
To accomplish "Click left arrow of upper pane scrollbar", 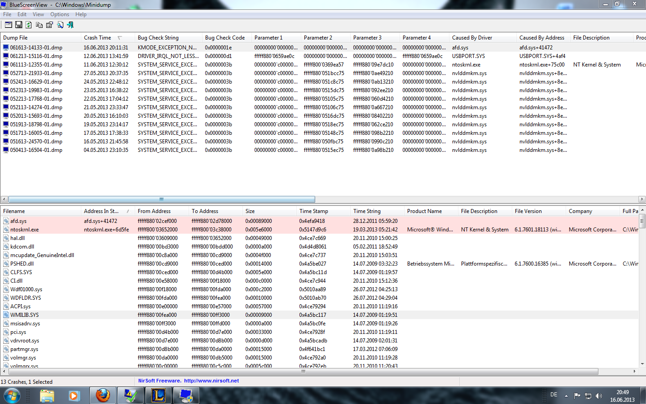I will (4, 199).
